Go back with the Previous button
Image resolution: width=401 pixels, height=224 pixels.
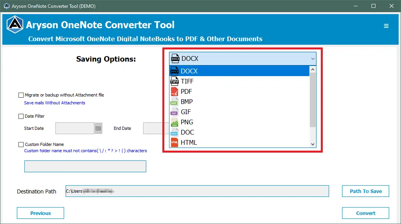pos(40,213)
